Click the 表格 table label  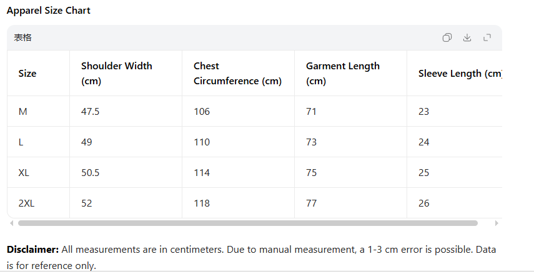23,37
